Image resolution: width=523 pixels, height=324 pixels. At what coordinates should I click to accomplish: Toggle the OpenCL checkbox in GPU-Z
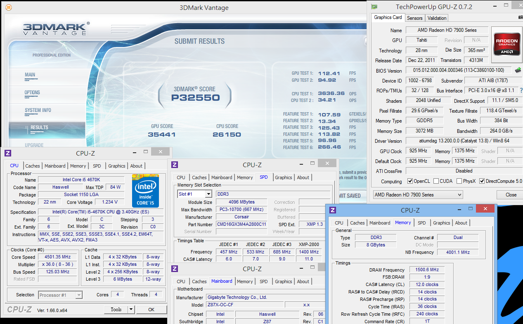point(410,181)
